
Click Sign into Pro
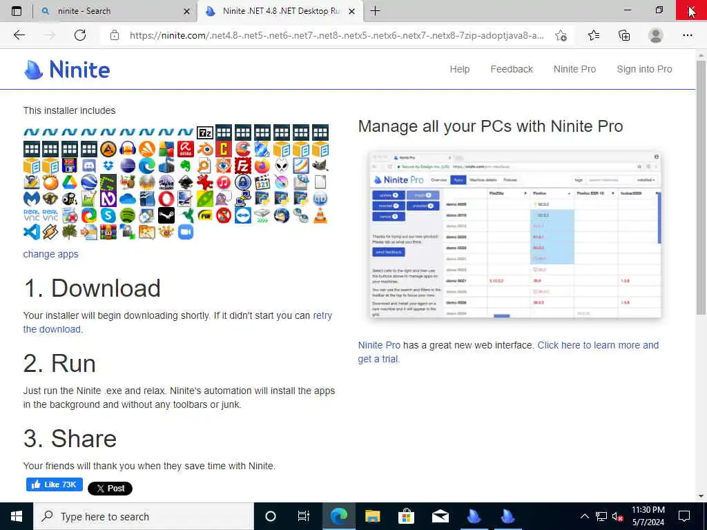click(x=644, y=69)
